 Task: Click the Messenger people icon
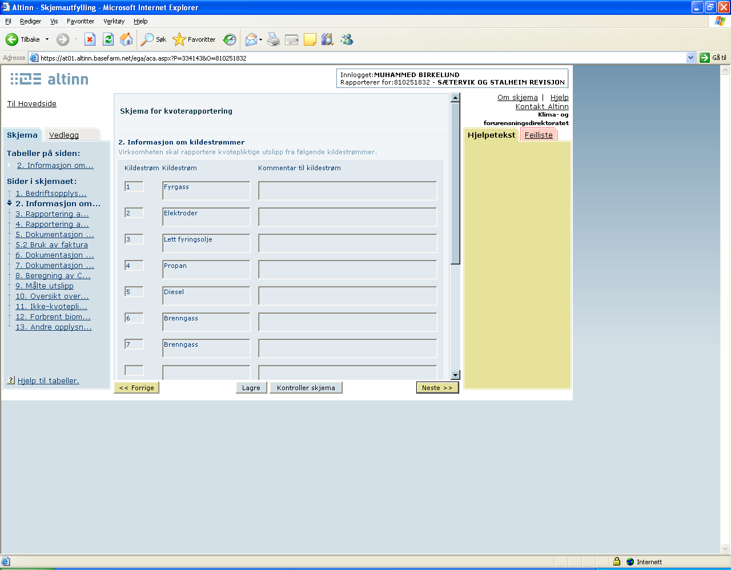347,39
